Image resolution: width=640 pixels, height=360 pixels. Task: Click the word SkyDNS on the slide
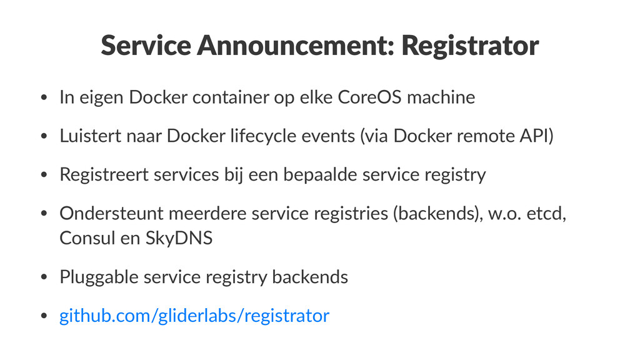[179, 238]
